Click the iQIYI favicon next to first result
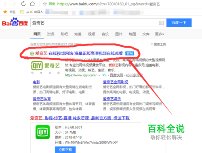 (32, 54)
